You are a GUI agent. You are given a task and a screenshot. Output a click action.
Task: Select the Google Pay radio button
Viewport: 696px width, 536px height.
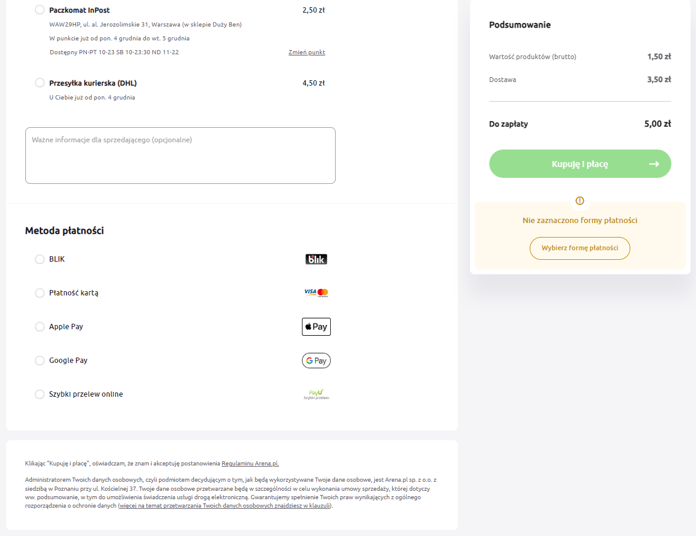click(40, 361)
